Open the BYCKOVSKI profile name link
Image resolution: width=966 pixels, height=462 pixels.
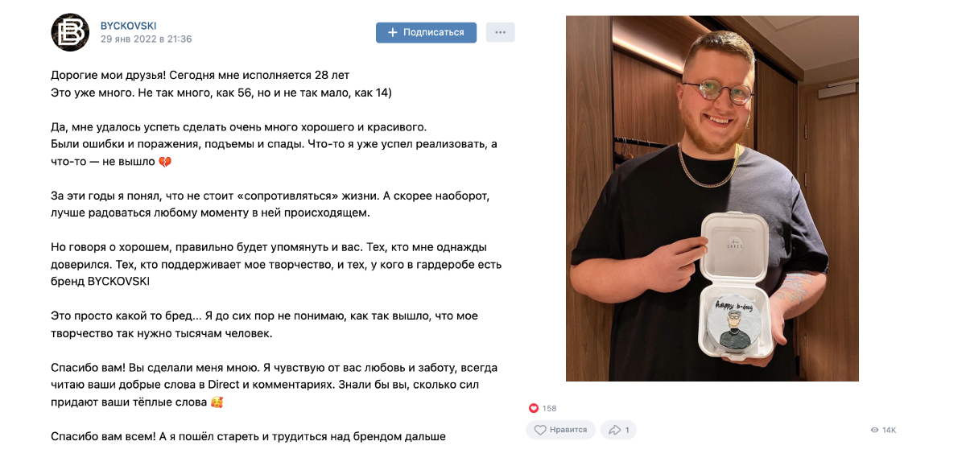[x=128, y=26]
